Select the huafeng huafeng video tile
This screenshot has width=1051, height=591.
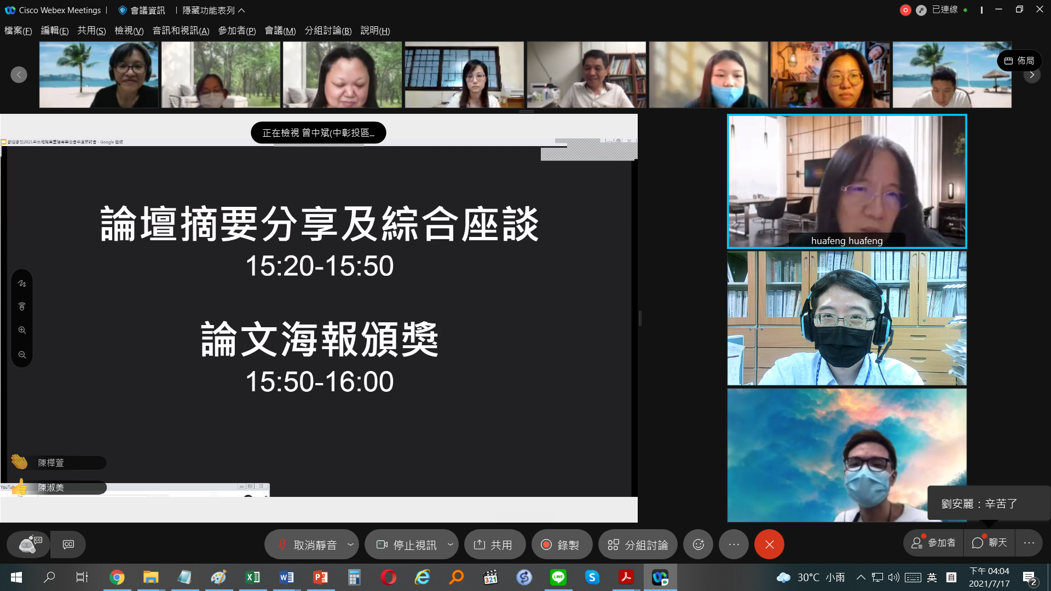click(847, 181)
